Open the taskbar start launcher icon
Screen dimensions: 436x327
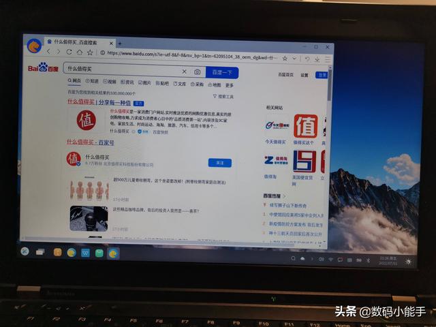tap(25, 251)
